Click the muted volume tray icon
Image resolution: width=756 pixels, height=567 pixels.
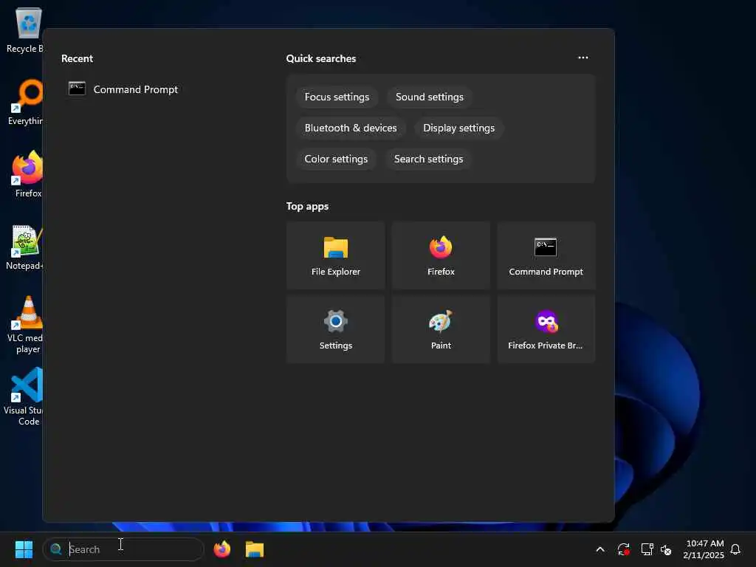point(666,549)
